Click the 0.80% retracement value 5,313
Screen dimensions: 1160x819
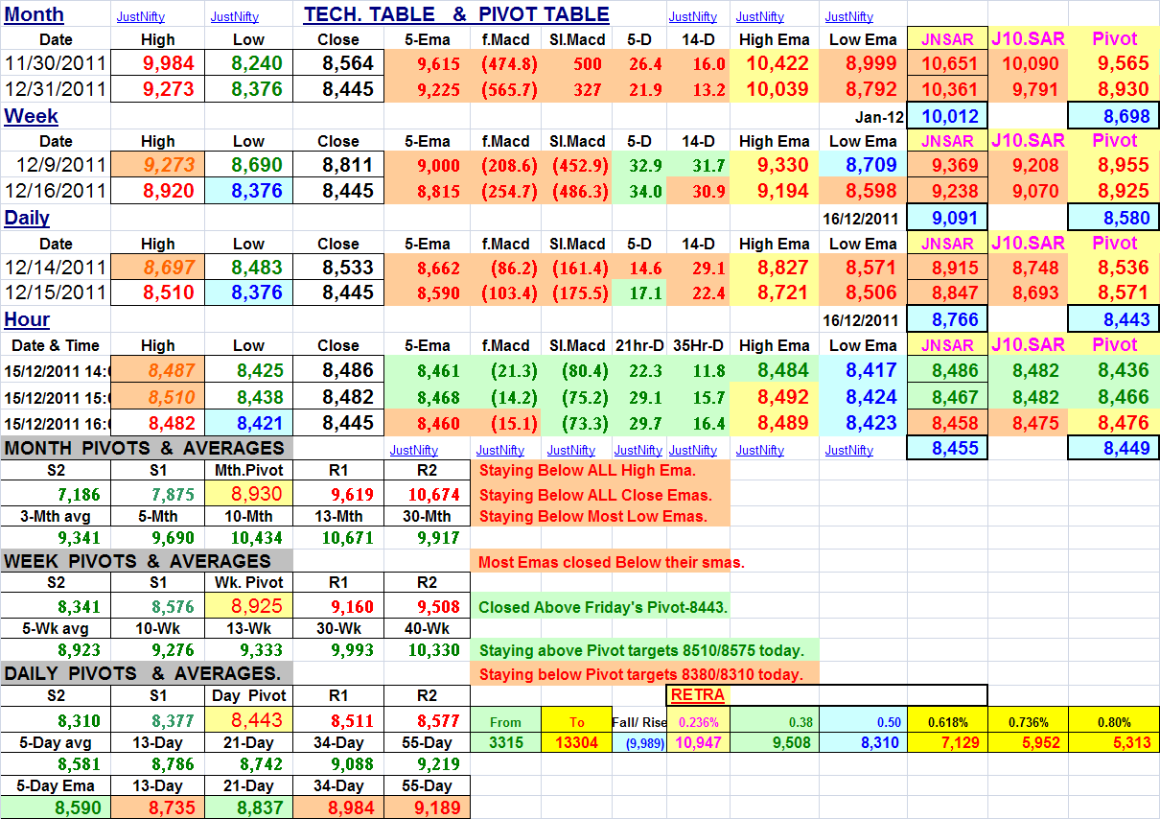point(1114,742)
